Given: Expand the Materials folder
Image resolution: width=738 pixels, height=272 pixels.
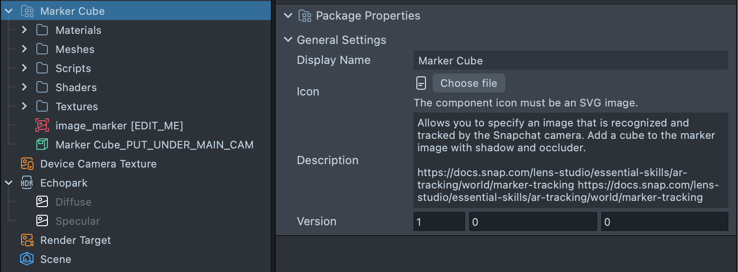Looking at the screenshot, I should (x=24, y=30).
